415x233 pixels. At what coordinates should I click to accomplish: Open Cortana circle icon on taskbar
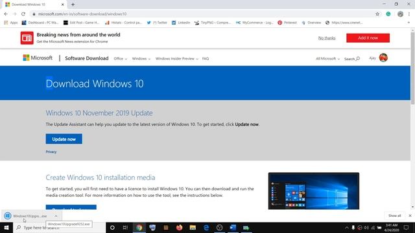point(112,227)
